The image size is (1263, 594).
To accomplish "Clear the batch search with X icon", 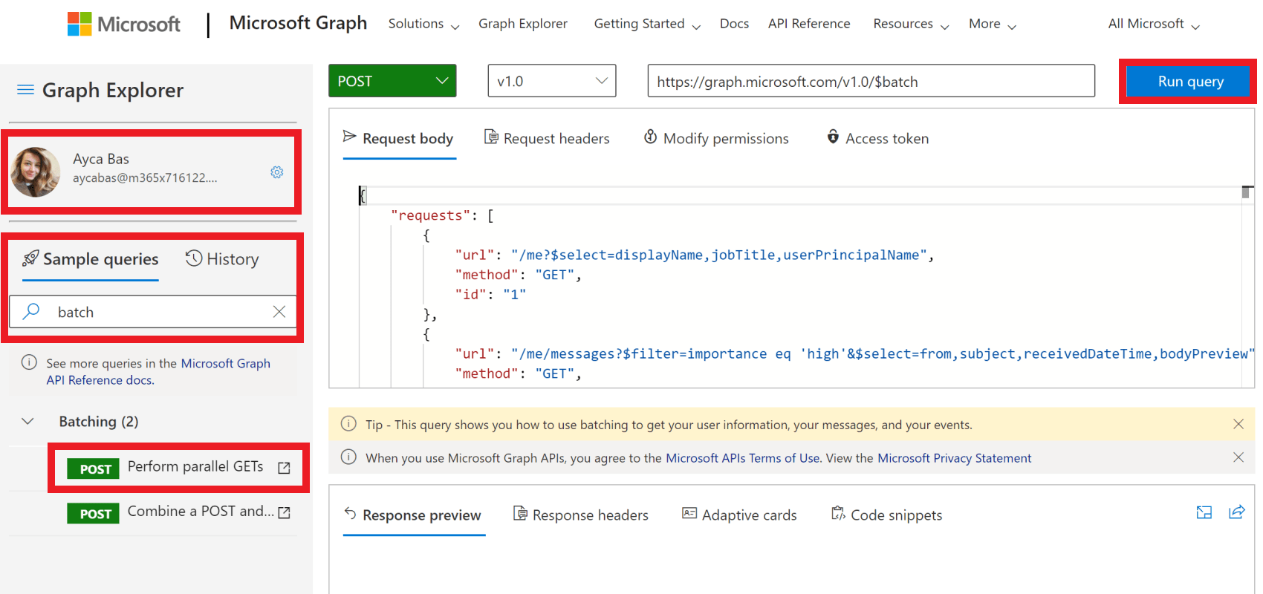I will pos(279,312).
